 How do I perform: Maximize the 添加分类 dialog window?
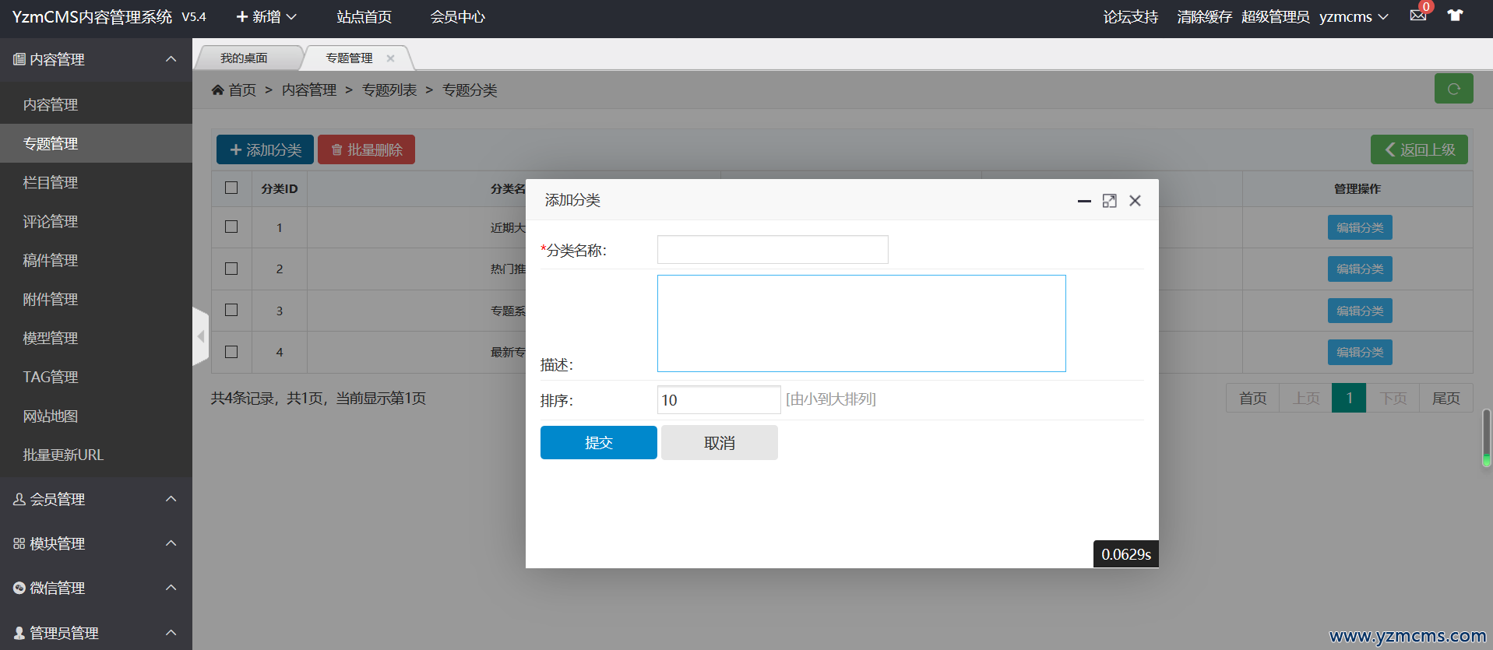click(x=1109, y=201)
